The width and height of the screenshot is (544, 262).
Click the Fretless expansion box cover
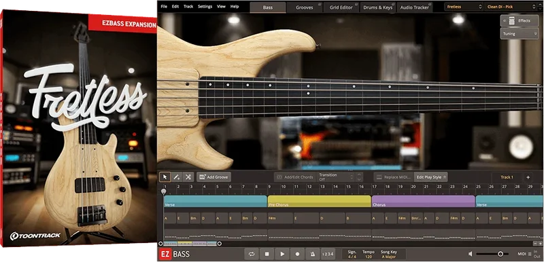click(x=79, y=129)
